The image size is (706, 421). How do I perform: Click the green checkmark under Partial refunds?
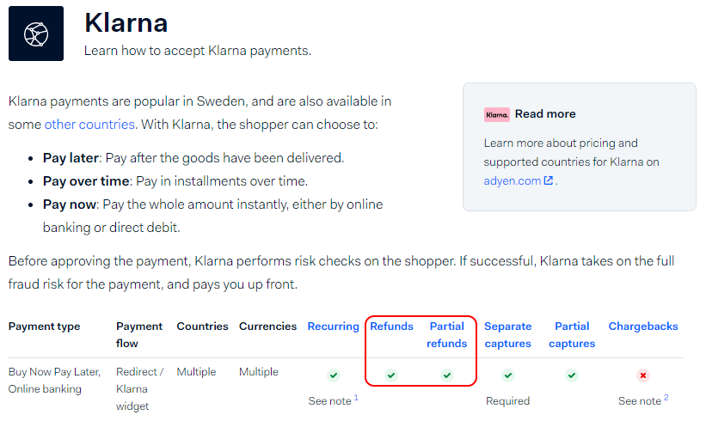click(446, 375)
